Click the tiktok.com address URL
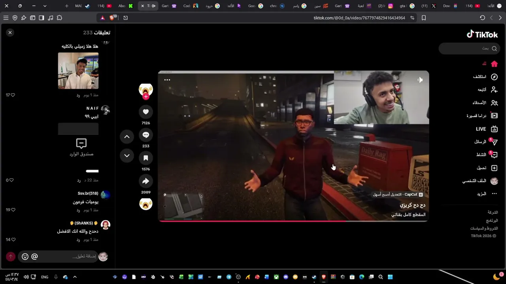 point(359,18)
